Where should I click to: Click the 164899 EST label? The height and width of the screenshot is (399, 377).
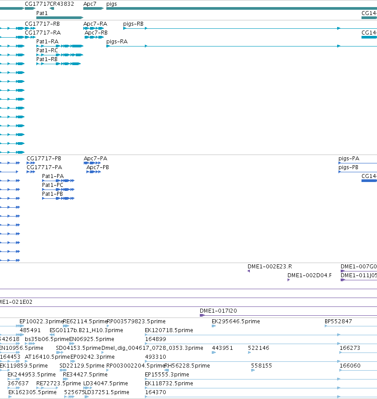click(155, 339)
